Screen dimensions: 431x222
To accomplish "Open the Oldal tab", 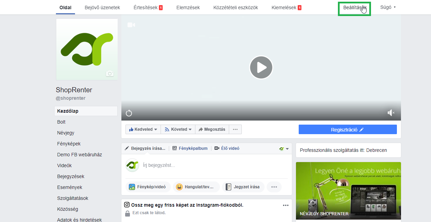I will tap(65, 7).
